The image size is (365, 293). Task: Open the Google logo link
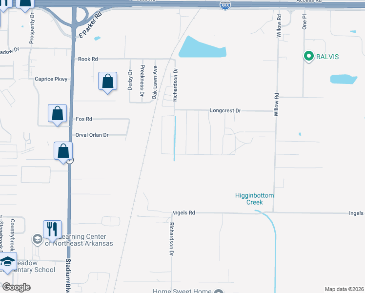click(16, 287)
